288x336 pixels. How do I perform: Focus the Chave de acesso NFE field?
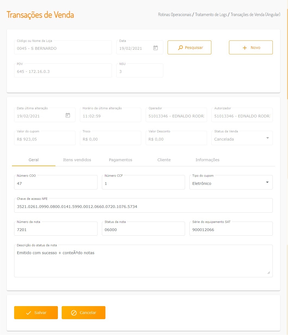[x=143, y=207]
